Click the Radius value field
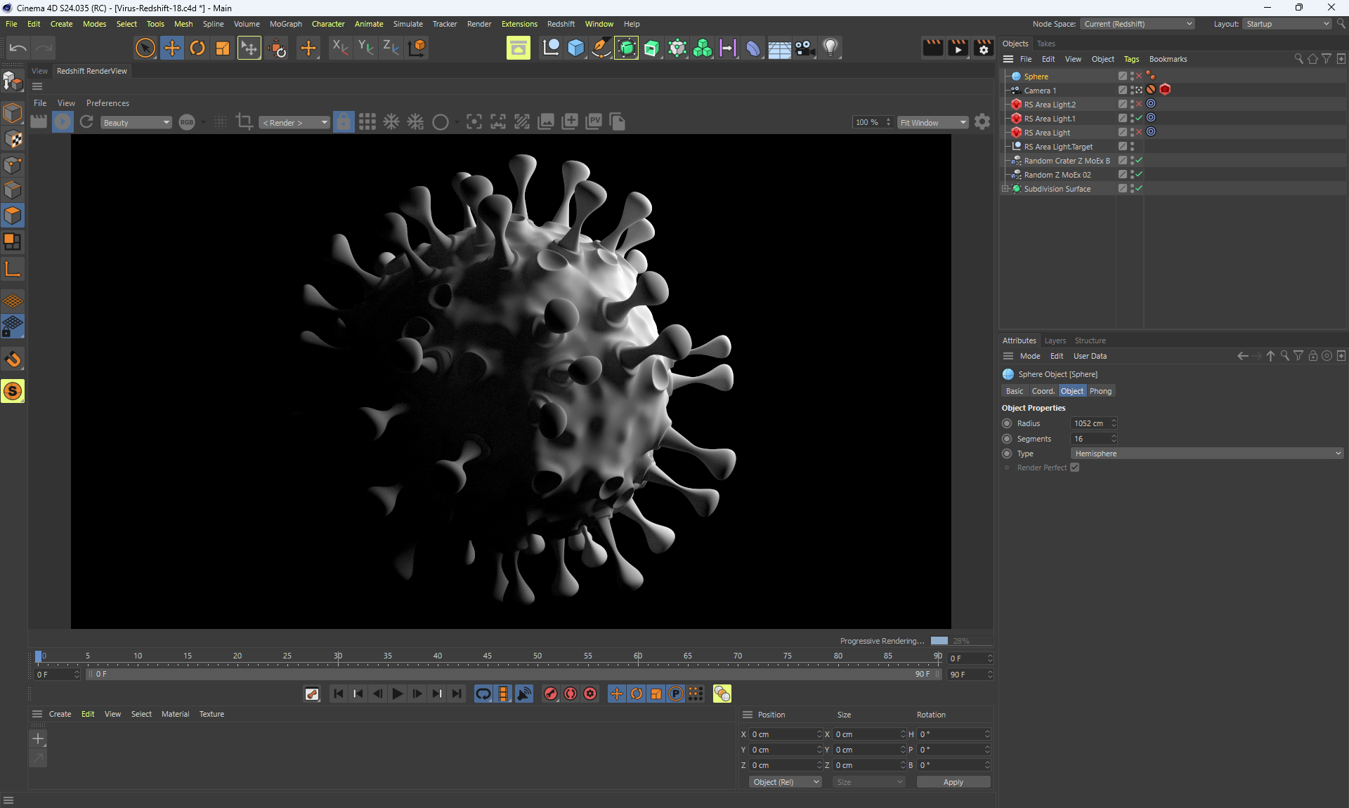 click(1088, 423)
